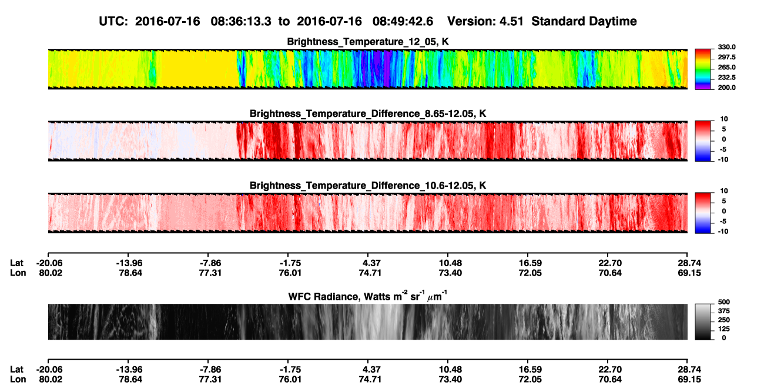Click the red-blue colorbar beside 8.65-12.05 panel

703,140
